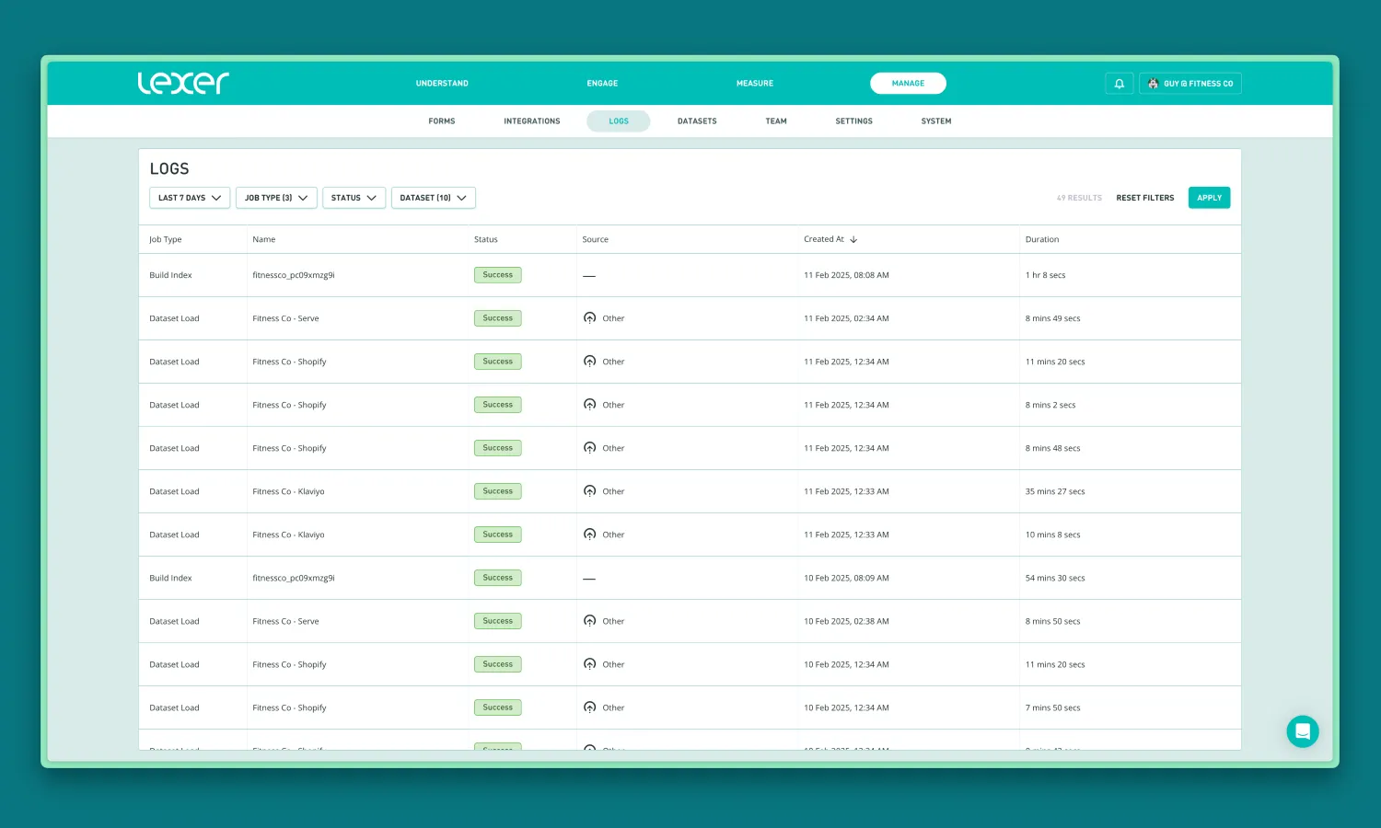1381x828 pixels.
Task: Go to the Understand section
Action: [x=442, y=84]
